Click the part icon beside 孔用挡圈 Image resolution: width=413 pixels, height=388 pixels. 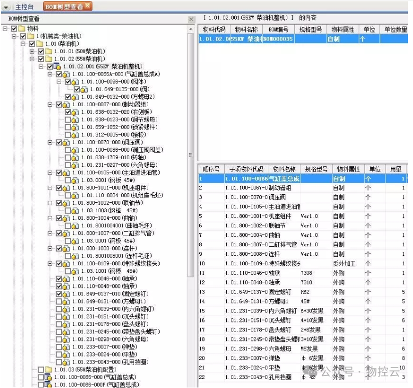coord(67,362)
